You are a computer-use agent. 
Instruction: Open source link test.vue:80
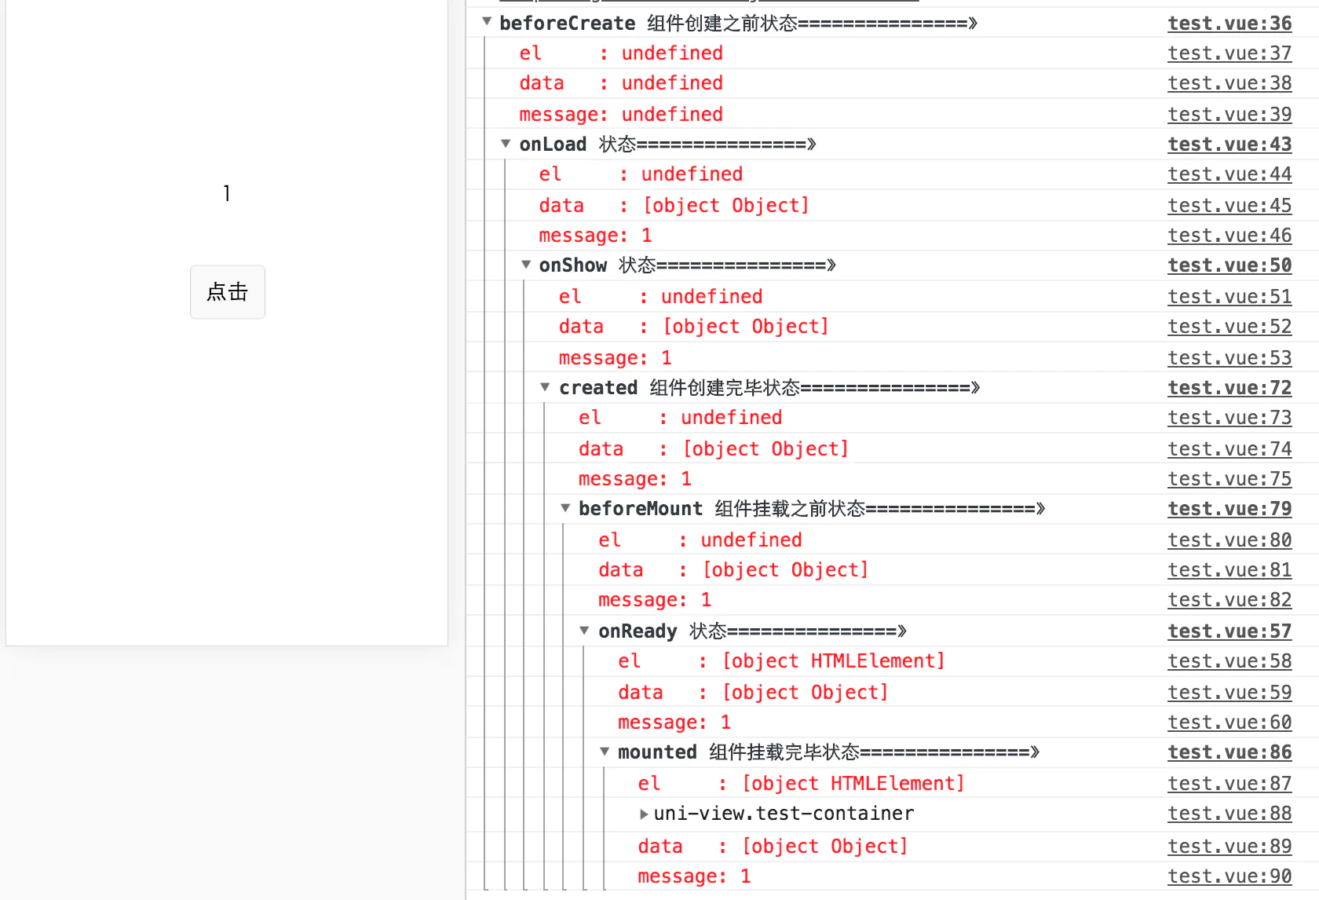(x=1229, y=540)
